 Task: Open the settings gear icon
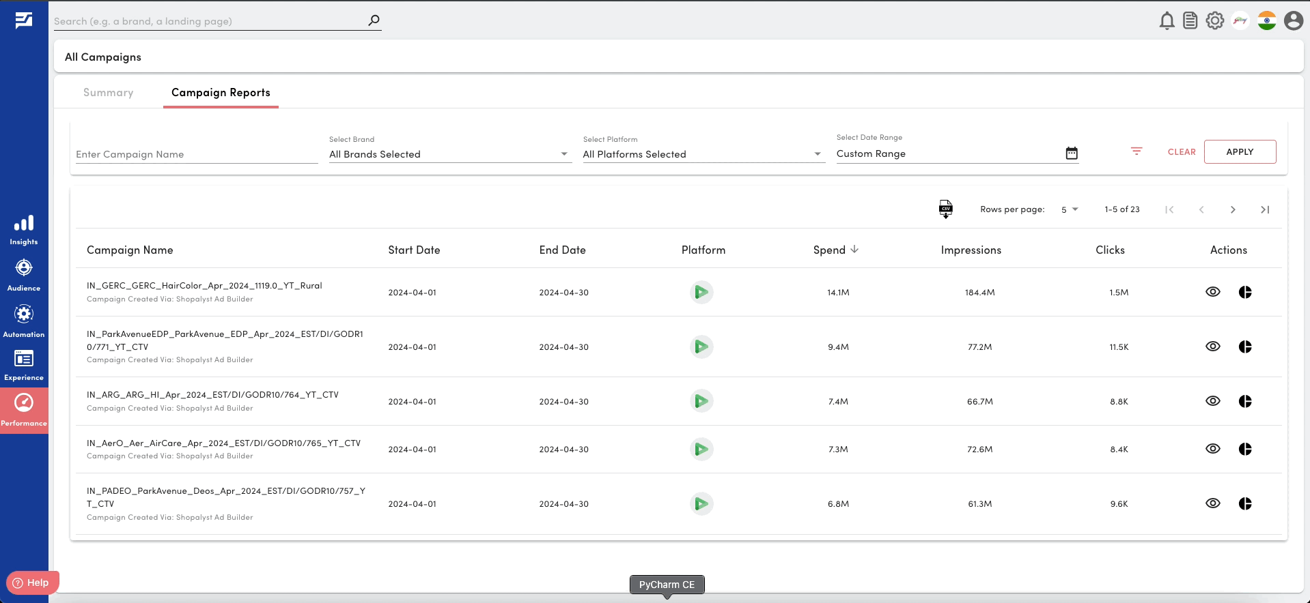(1215, 21)
